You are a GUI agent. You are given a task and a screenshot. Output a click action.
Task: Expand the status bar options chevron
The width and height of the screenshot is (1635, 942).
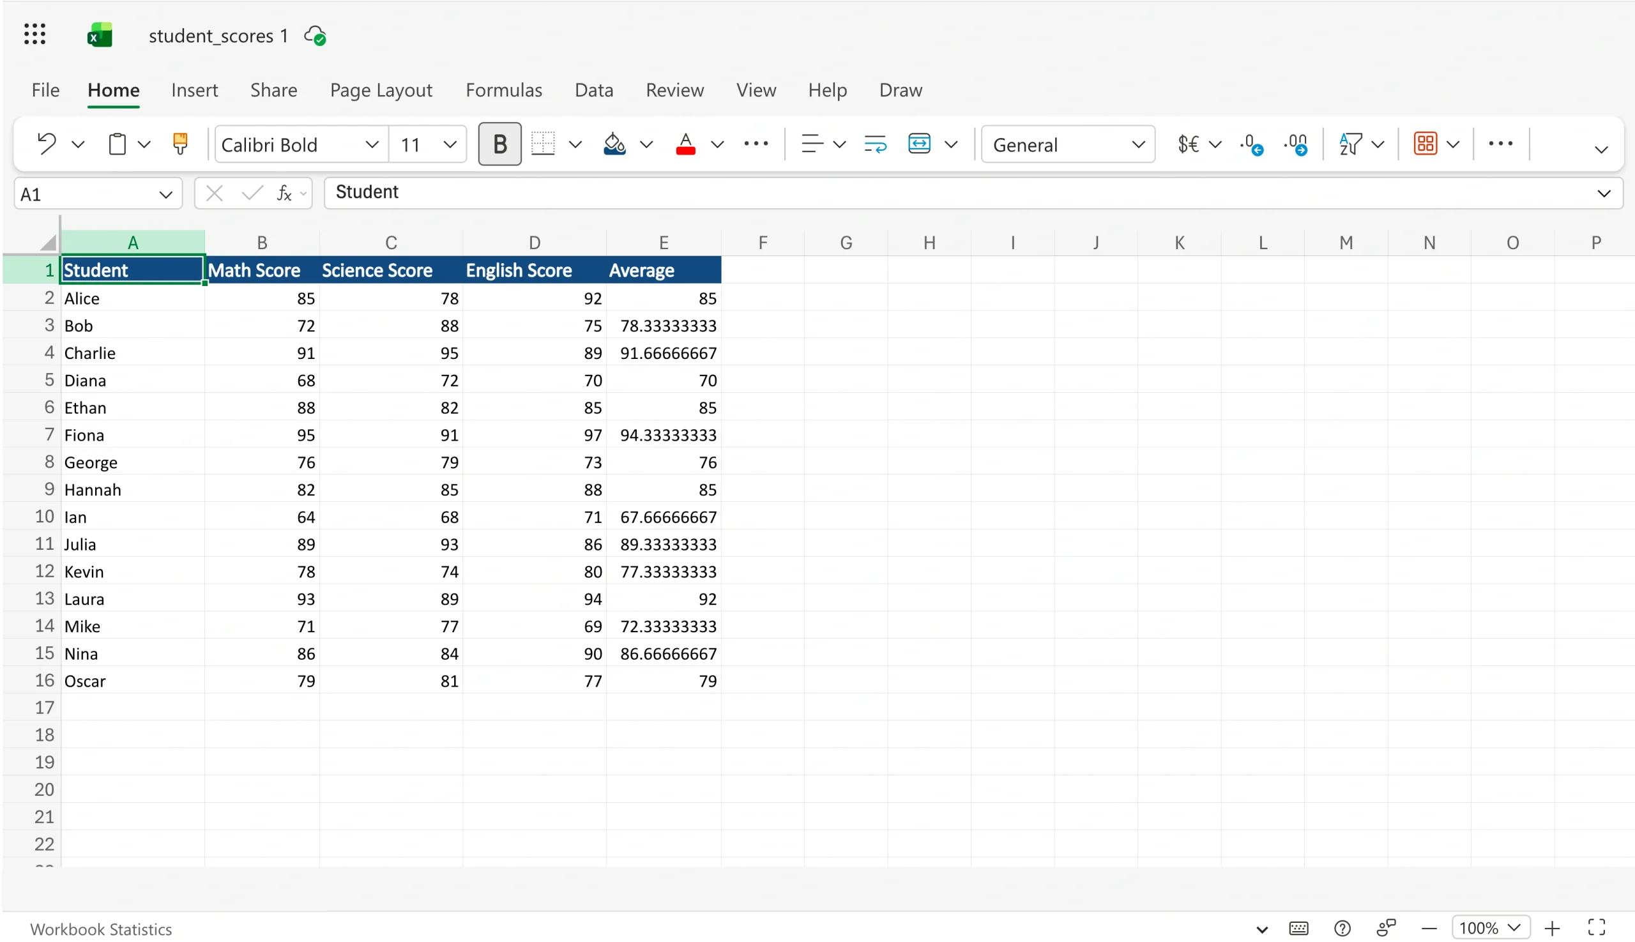point(1261,930)
